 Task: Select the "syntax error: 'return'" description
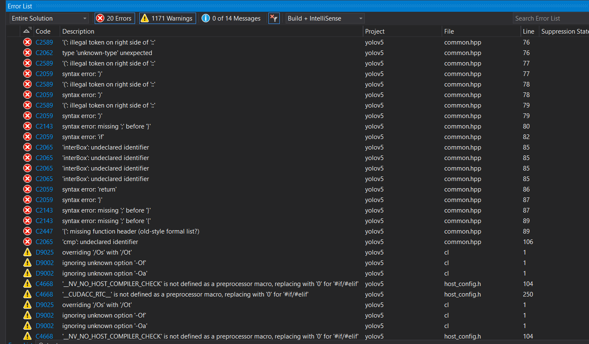click(x=89, y=189)
